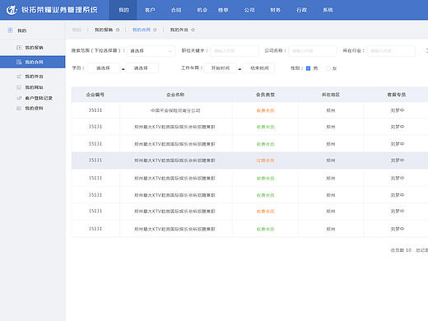Viewport: 428px width, 321px height.
Task: Click the grid icon beside sidebar 我的
Action: tap(10, 30)
